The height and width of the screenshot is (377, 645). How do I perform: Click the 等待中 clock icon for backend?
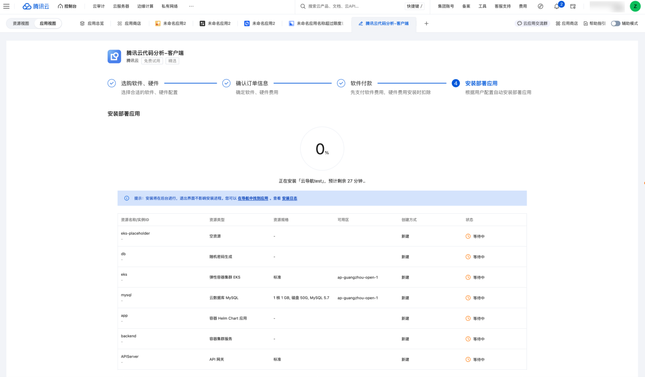coord(468,339)
